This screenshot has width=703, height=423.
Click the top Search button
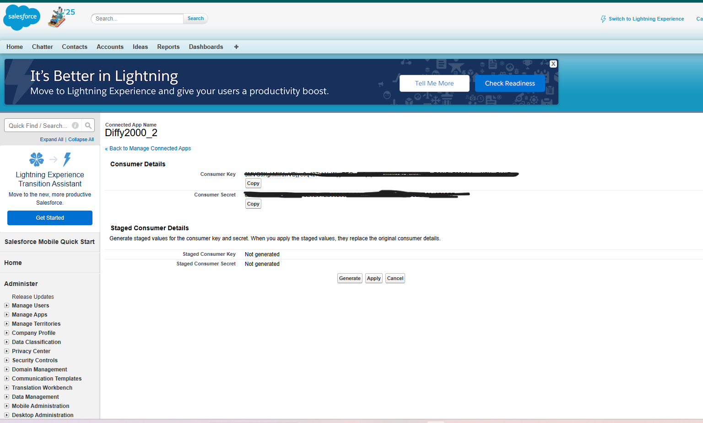[195, 19]
